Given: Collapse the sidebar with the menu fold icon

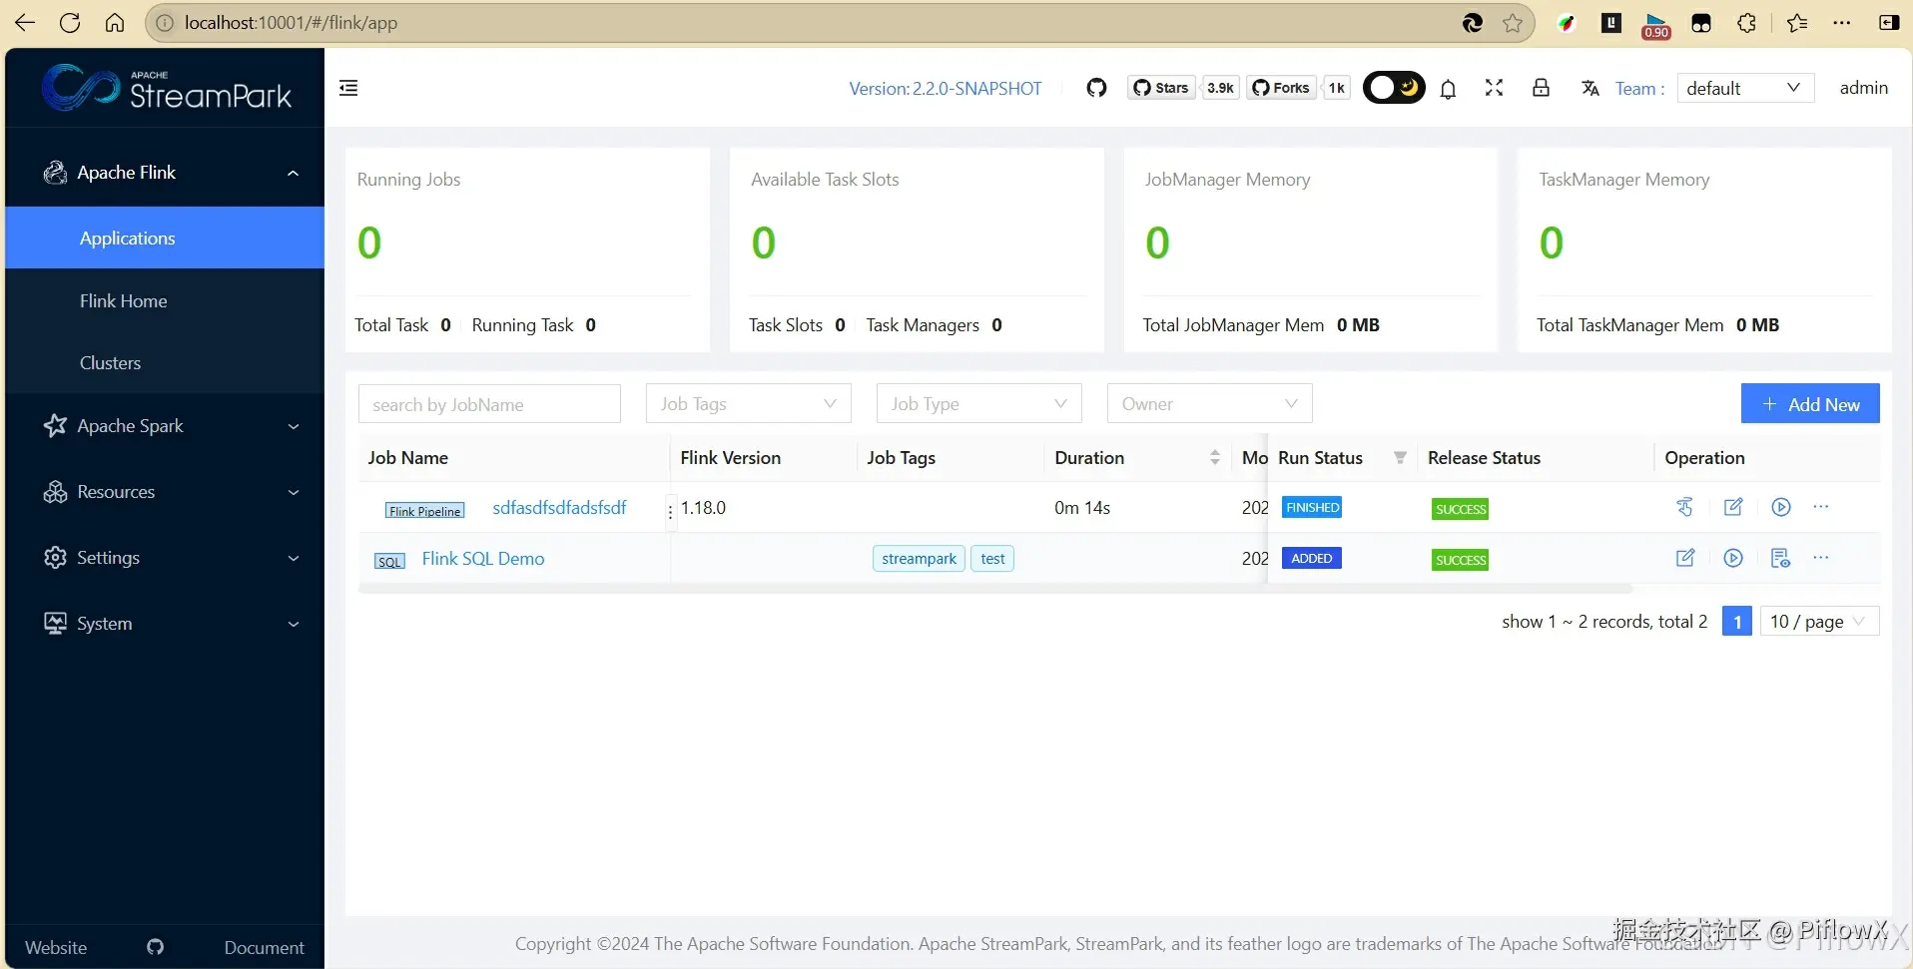Looking at the screenshot, I should pos(348,88).
